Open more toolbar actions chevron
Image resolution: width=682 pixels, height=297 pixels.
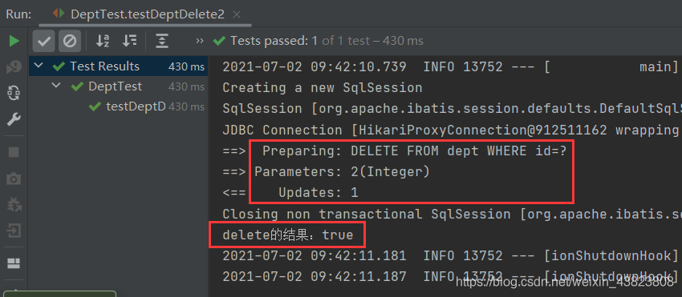(200, 41)
